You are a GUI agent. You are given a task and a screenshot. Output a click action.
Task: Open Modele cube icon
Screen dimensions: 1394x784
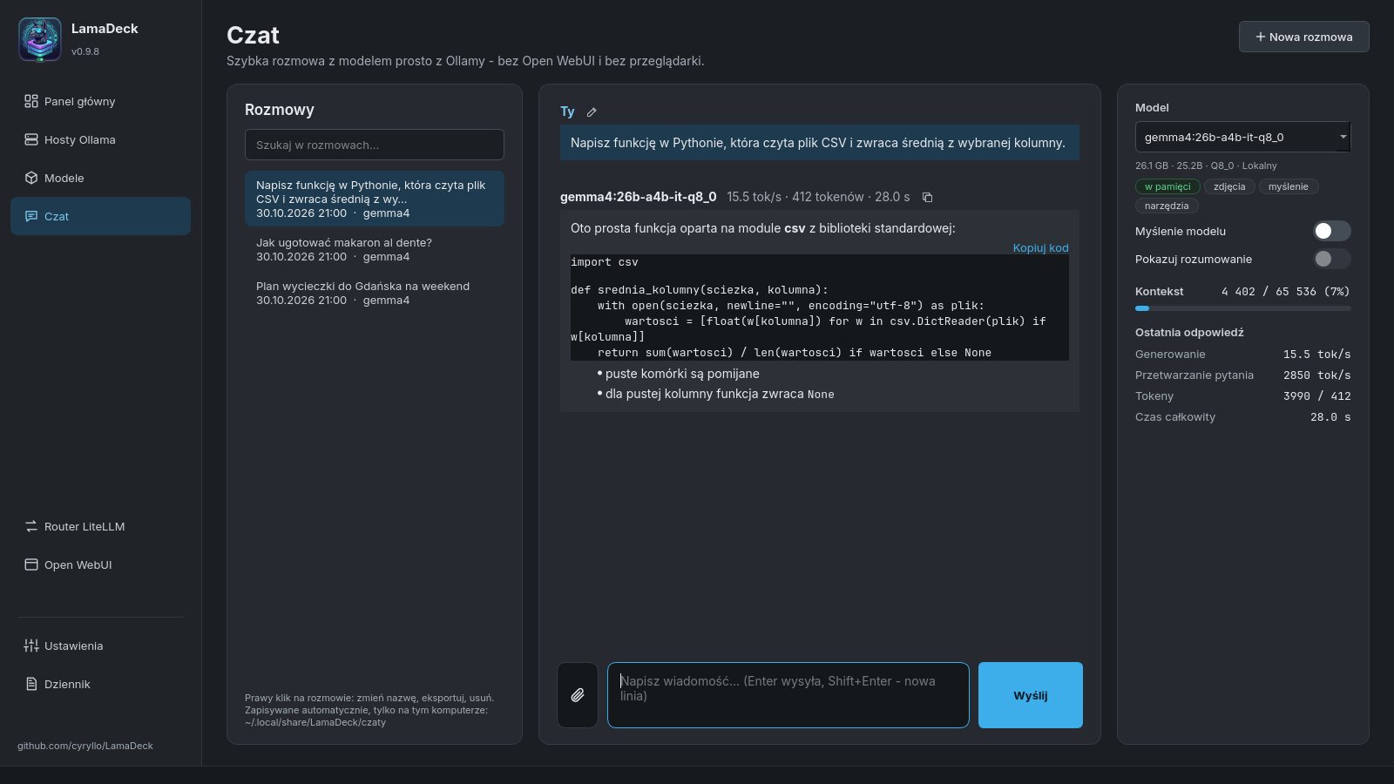click(31, 178)
